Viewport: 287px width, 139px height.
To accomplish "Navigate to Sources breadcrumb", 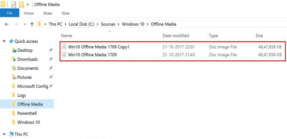I will pyautogui.click(x=108, y=24).
